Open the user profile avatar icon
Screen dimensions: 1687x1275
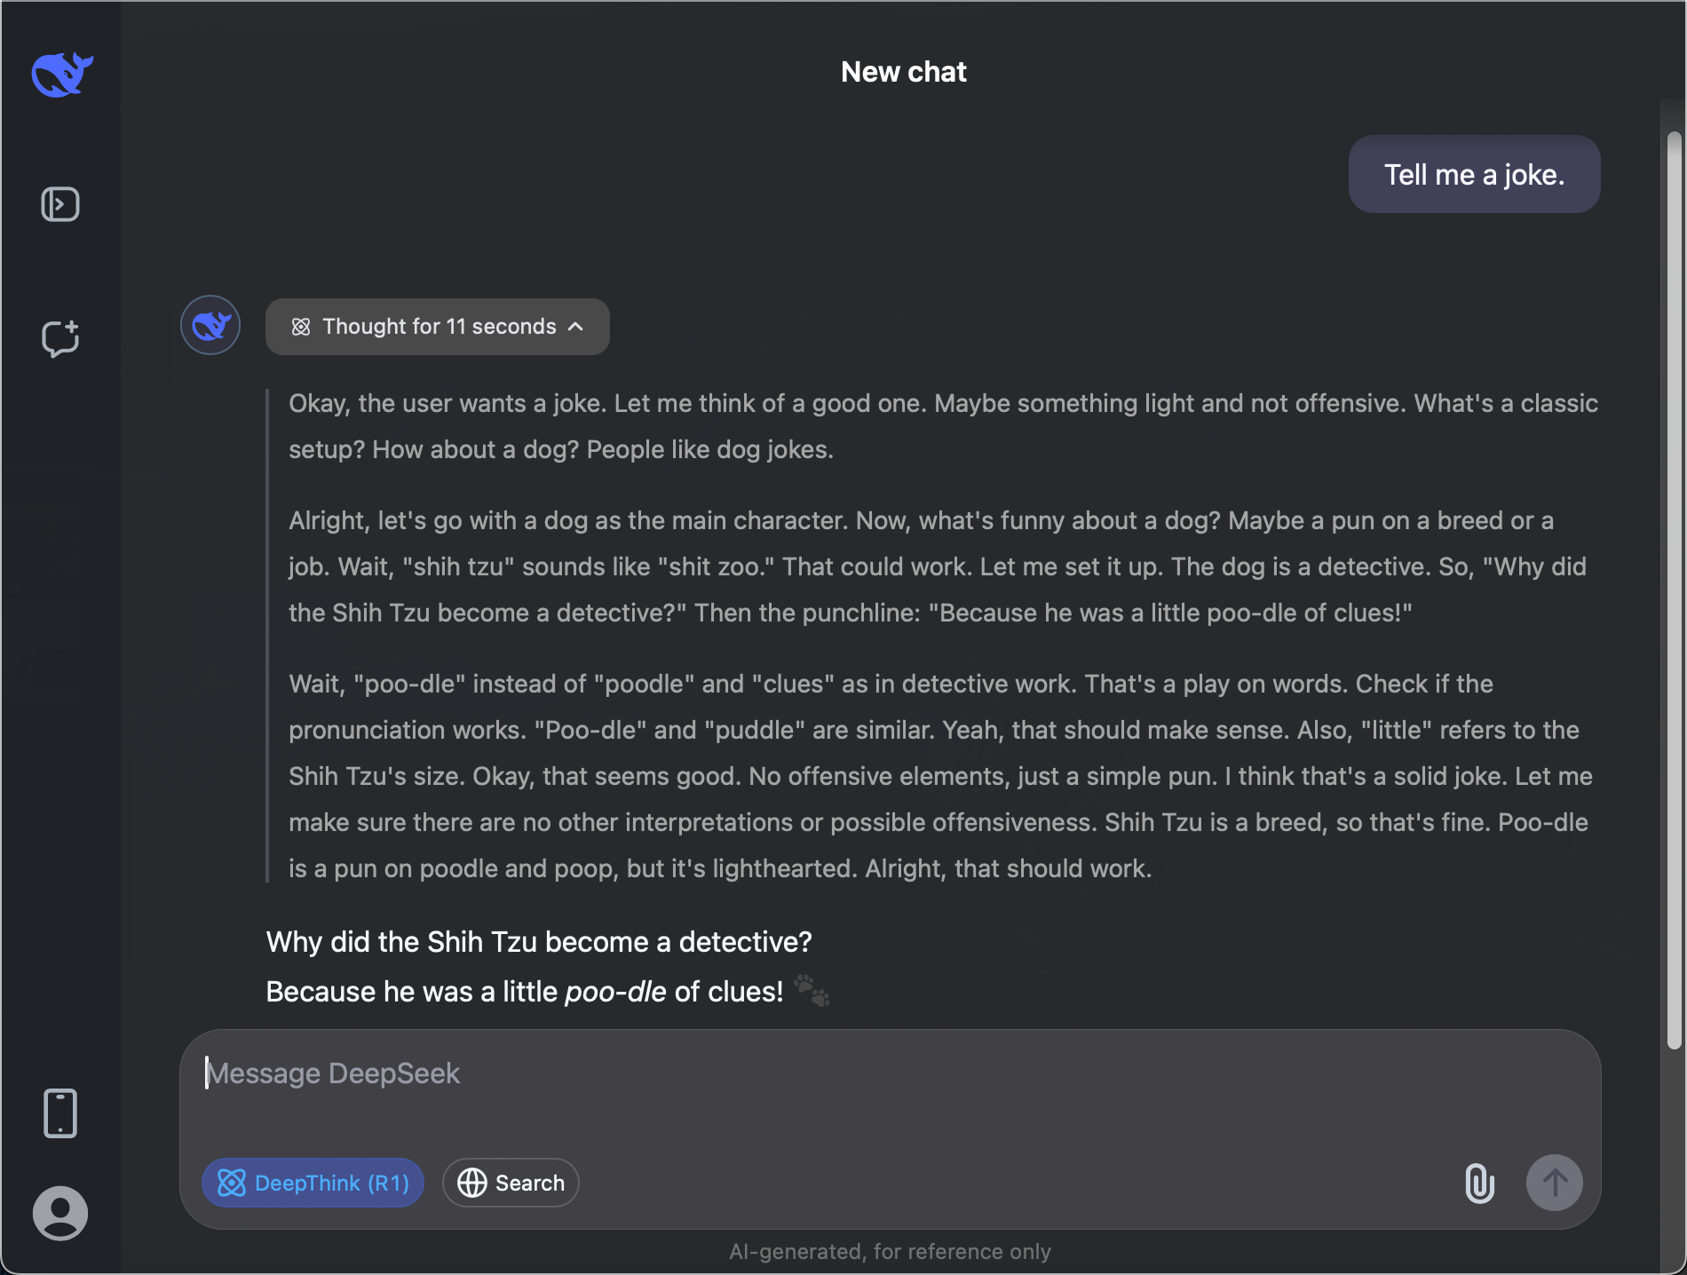(59, 1213)
